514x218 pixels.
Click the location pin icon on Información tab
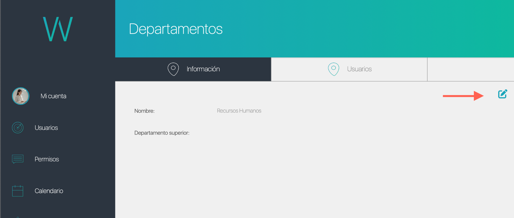pyautogui.click(x=173, y=69)
